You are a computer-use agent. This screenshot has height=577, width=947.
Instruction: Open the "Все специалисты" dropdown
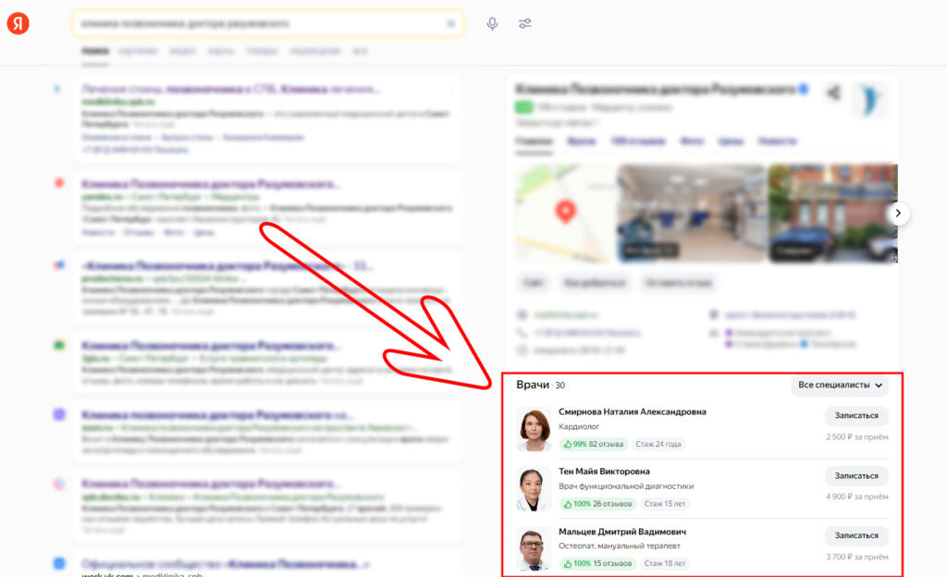point(841,385)
